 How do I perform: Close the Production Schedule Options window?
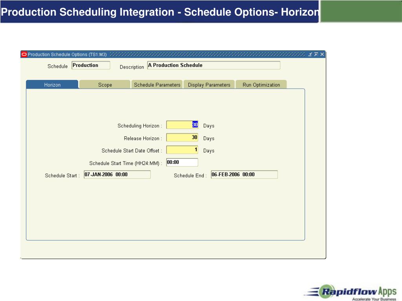[x=322, y=54]
